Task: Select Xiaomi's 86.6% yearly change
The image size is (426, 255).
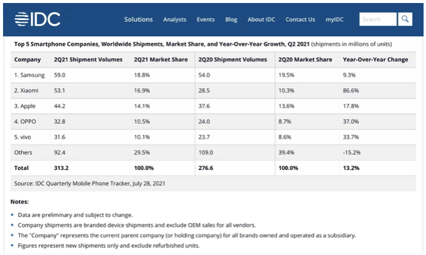Action: [350, 90]
